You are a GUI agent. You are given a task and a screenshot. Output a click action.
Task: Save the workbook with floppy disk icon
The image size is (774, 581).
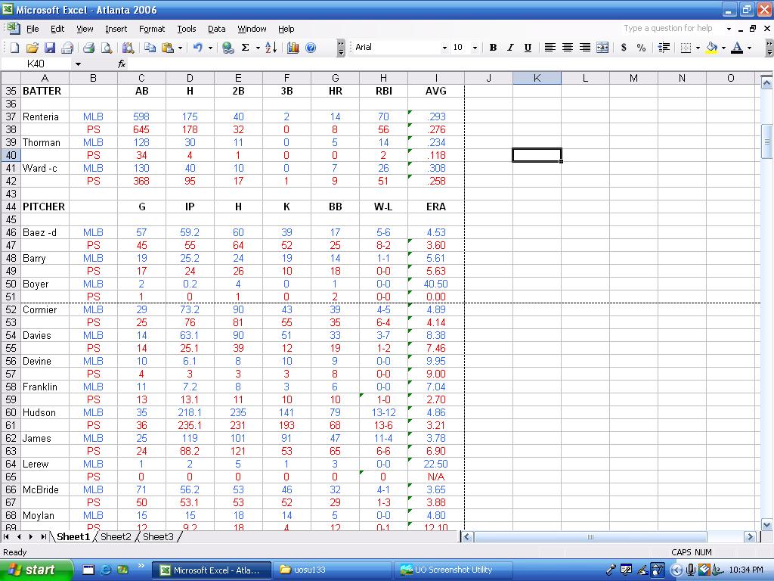(x=49, y=48)
